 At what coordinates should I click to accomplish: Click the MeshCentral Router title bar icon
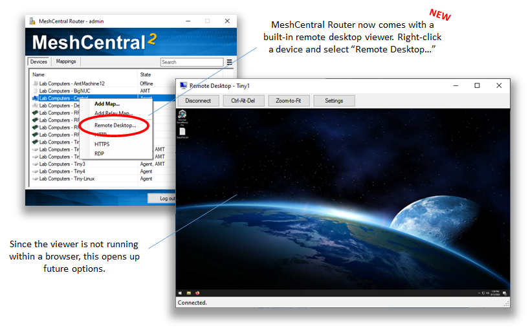(32, 21)
